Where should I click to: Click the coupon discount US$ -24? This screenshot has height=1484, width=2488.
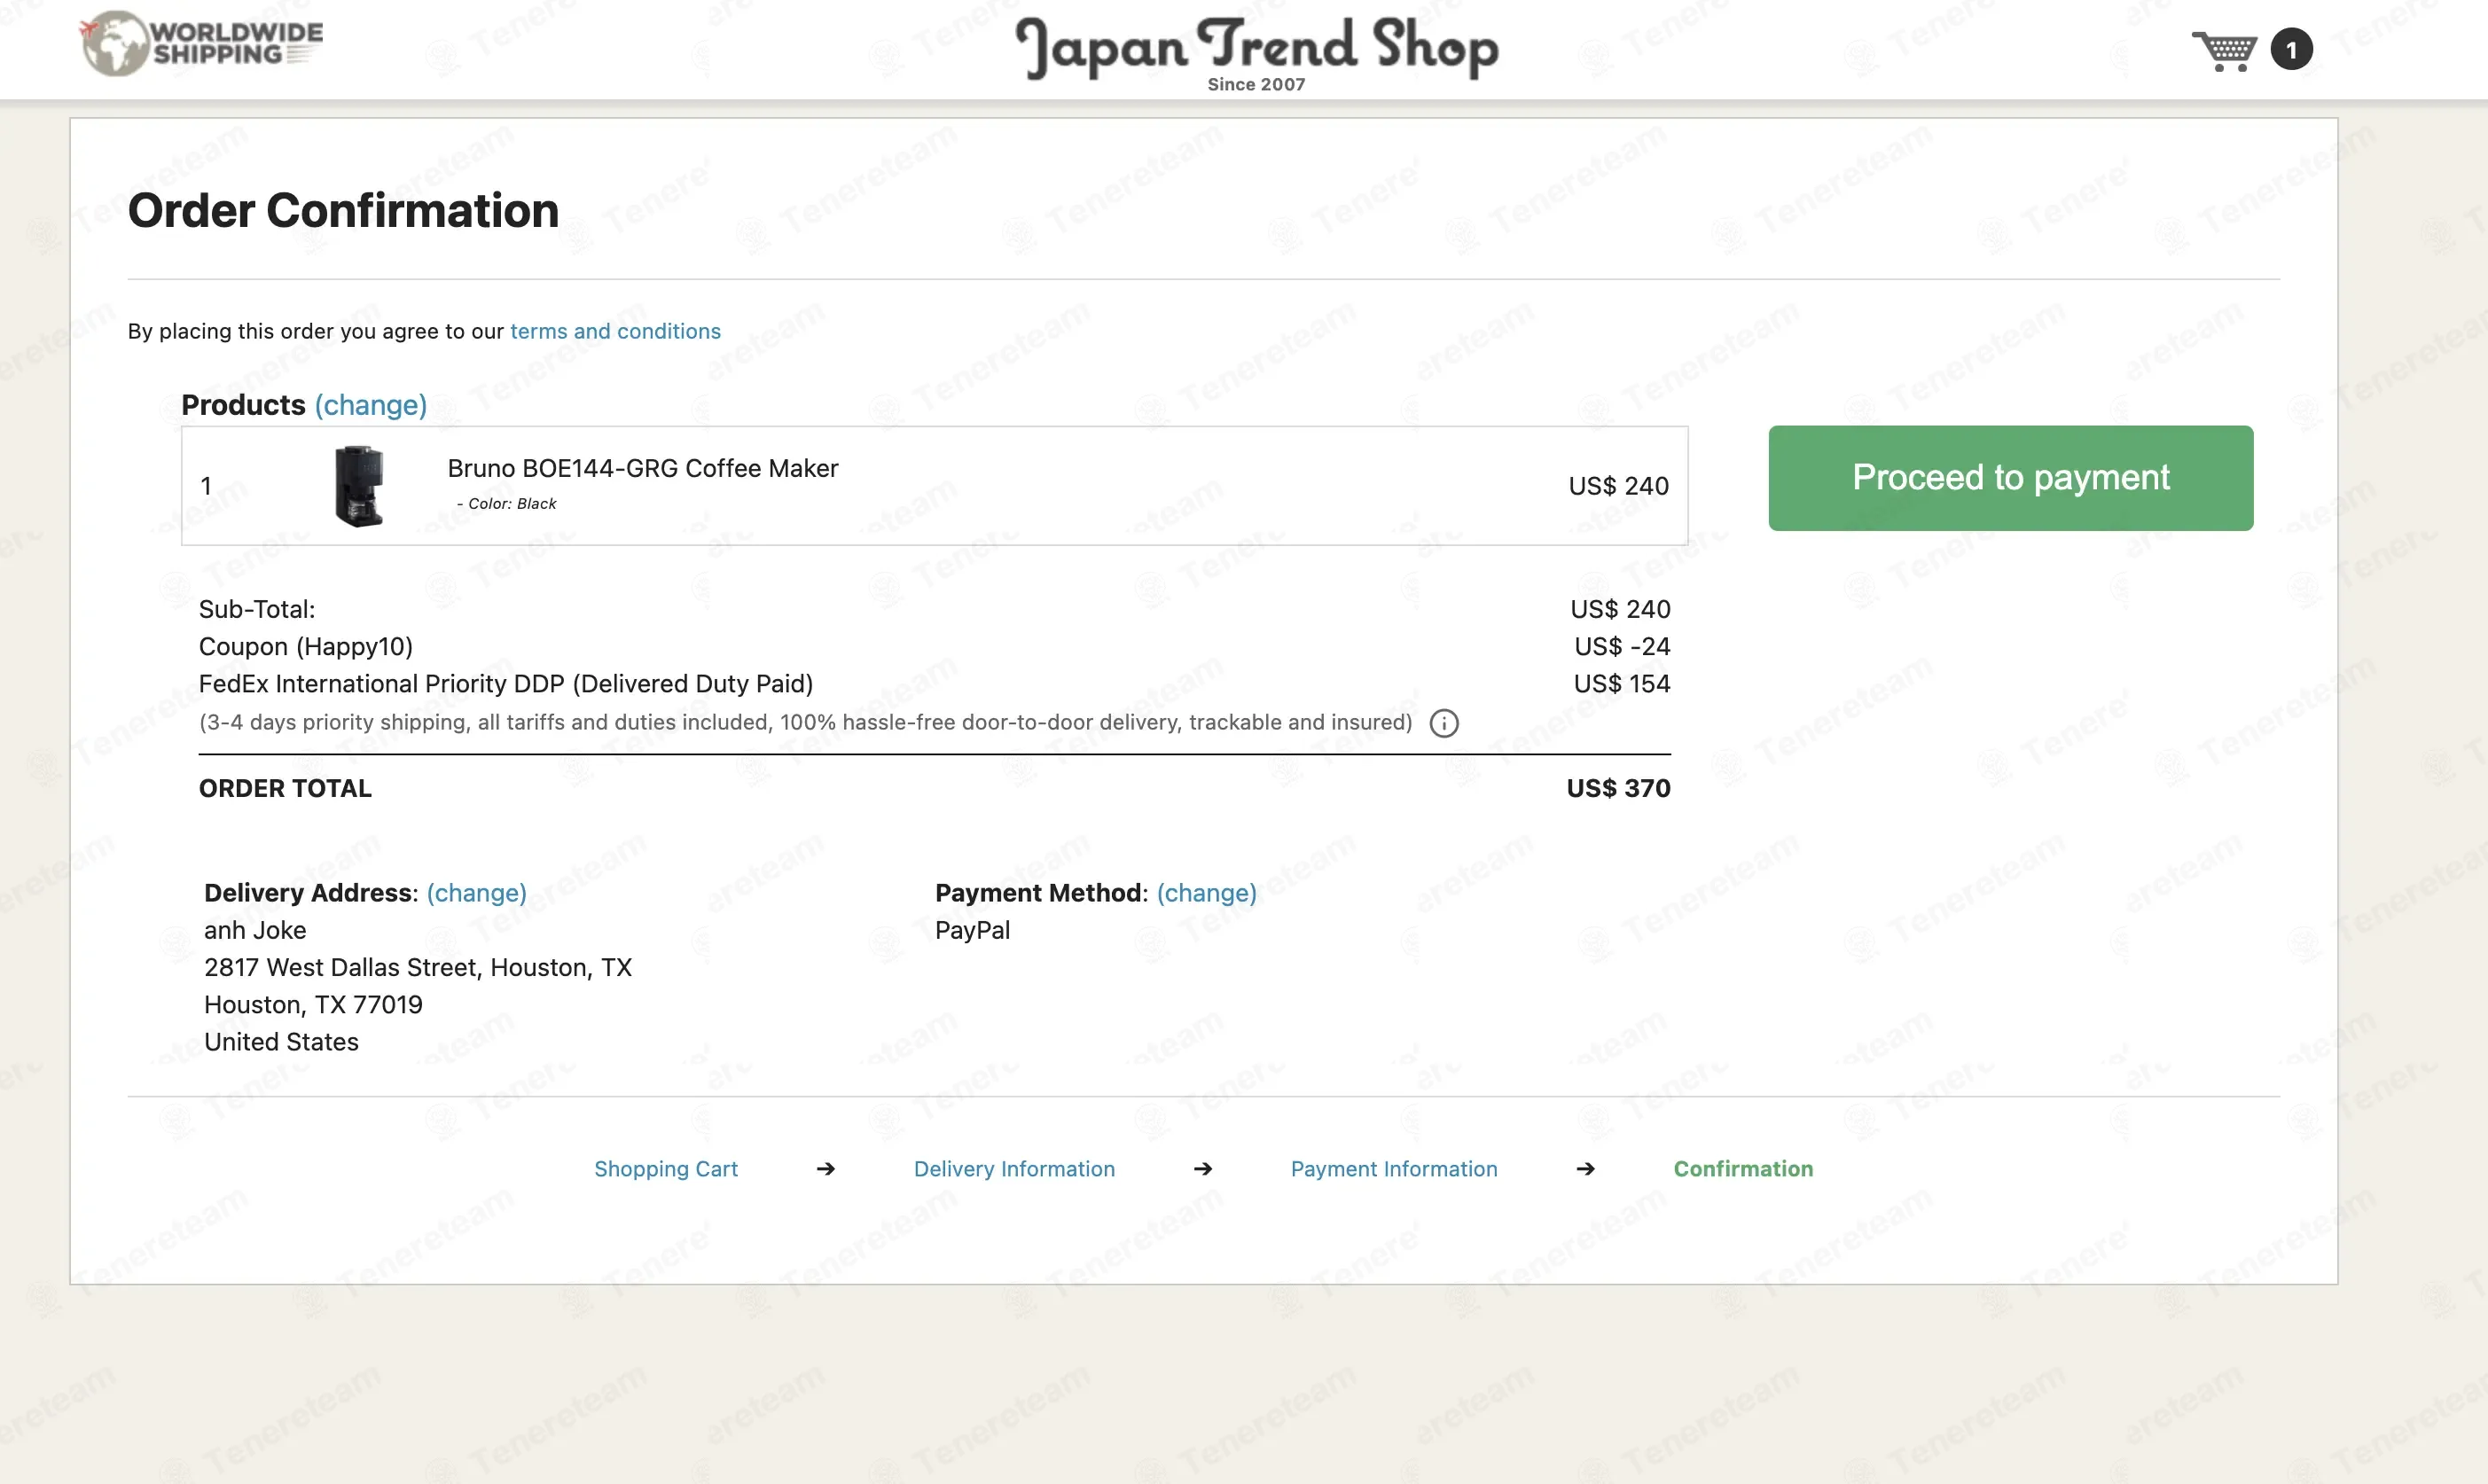(1622, 647)
